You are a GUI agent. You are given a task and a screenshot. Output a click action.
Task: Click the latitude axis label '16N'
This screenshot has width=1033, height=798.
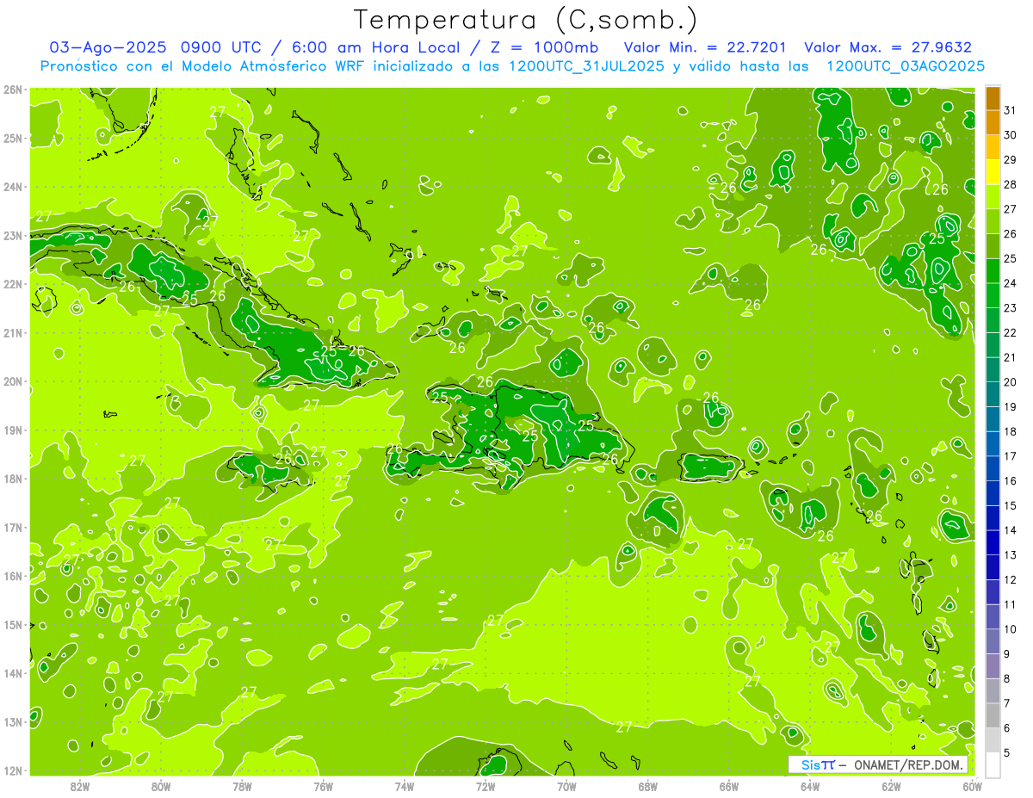point(13,576)
